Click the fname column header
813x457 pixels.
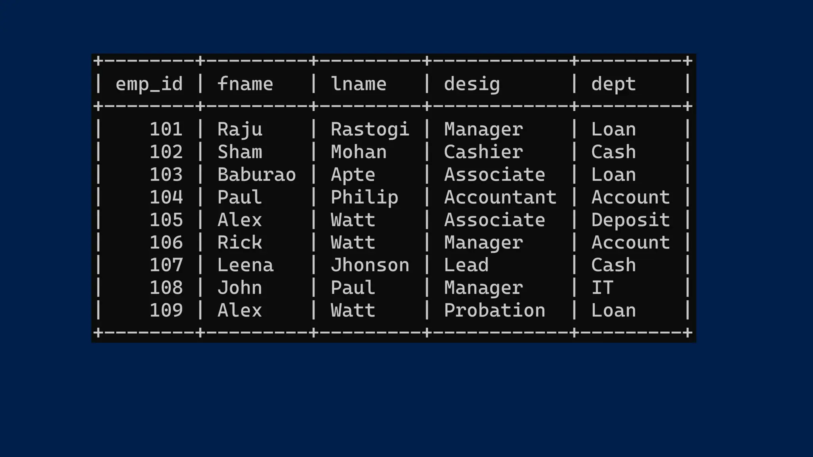245,84
